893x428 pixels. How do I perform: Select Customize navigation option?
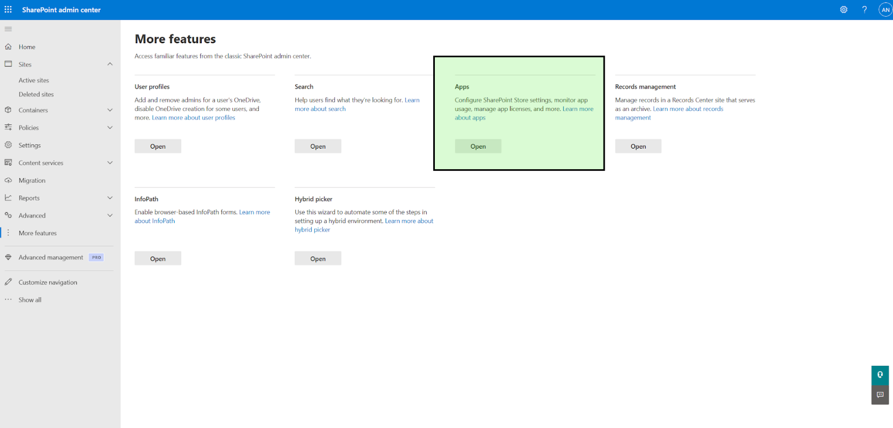tap(48, 282)
